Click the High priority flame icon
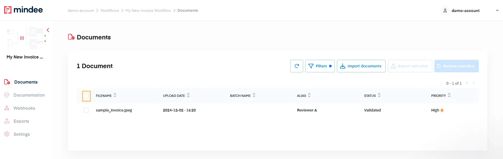This screenshot has width=503, height=159. [x=442, y=110]
